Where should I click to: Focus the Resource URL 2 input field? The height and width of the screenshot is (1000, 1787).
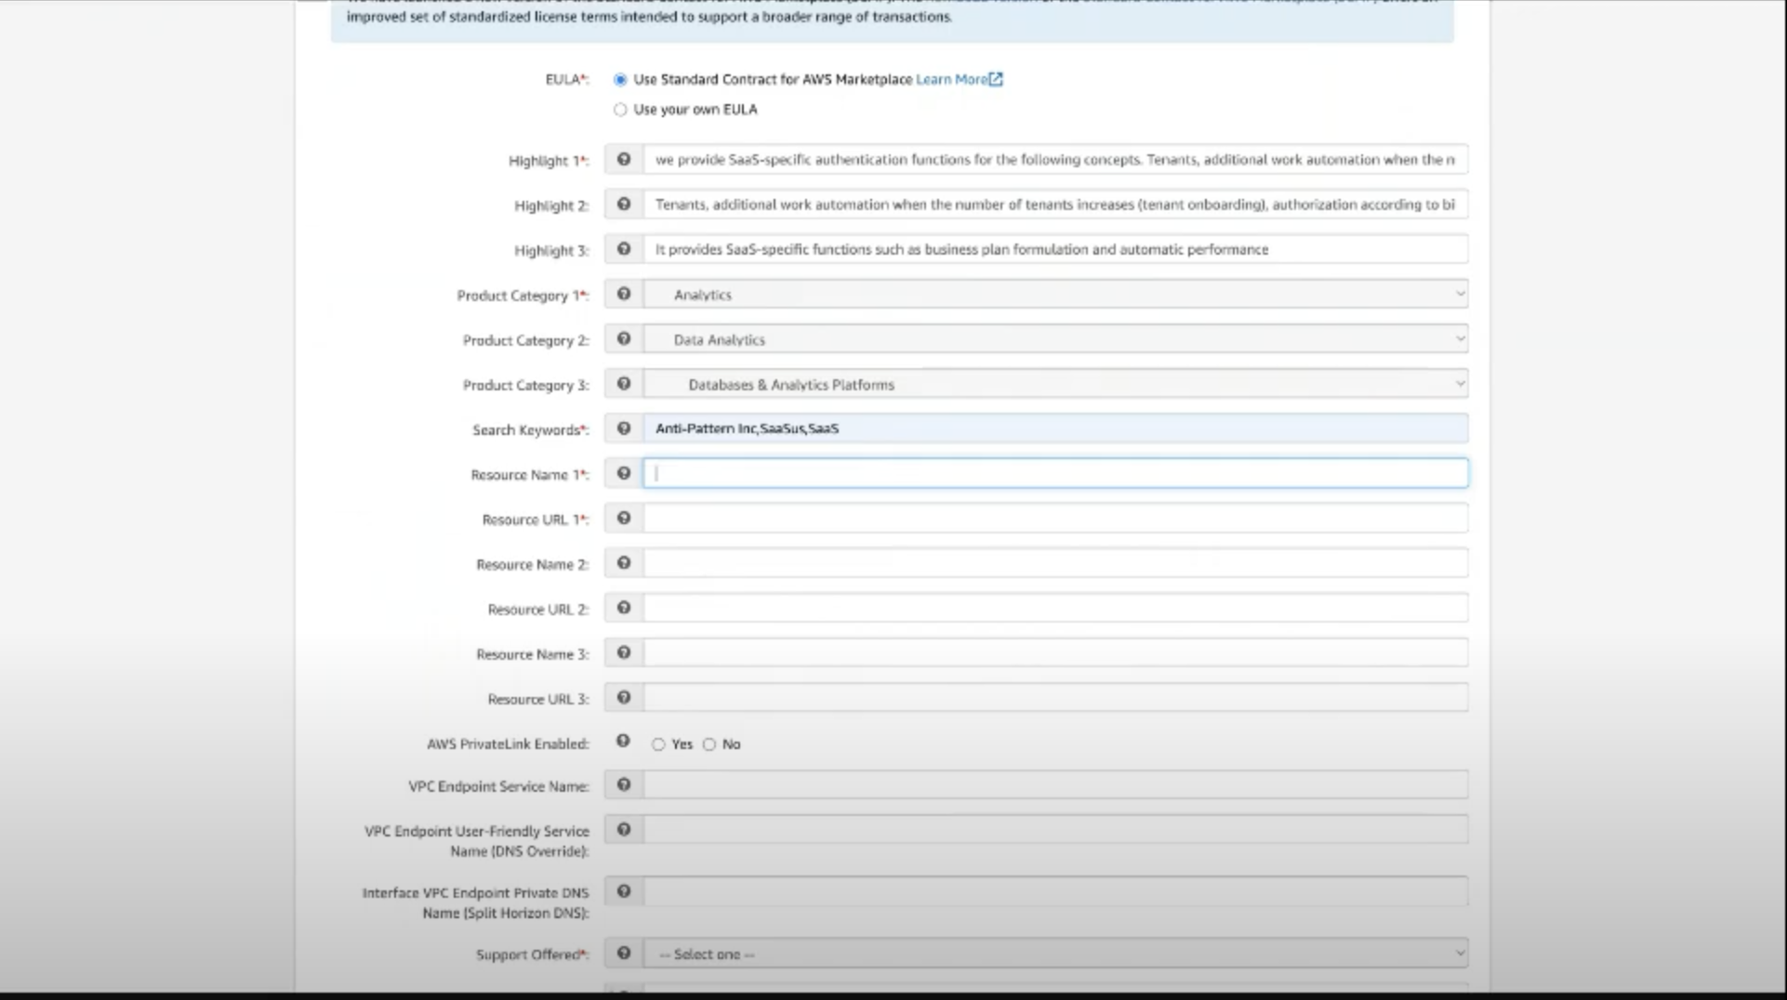pyautogui.click(x=1055, y=608)
